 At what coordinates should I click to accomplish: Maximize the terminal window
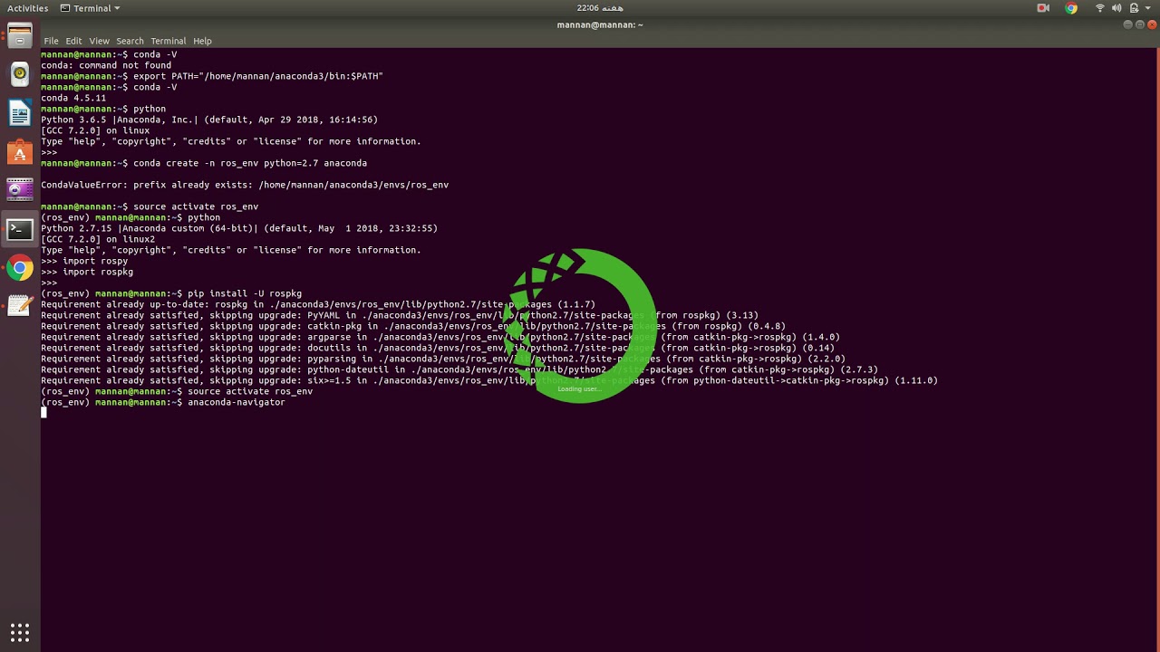click(x=1140, y=24)
